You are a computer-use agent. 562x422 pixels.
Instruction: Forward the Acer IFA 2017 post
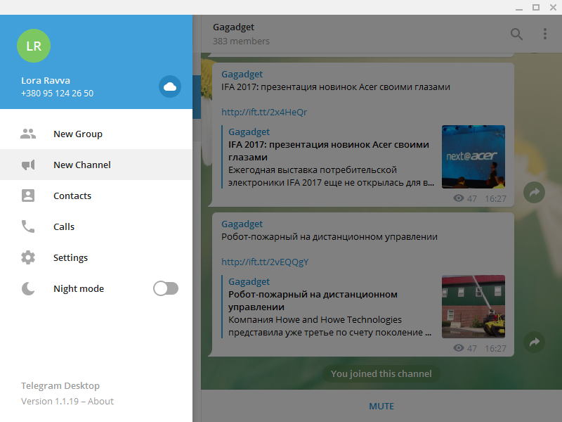point(534,192)
